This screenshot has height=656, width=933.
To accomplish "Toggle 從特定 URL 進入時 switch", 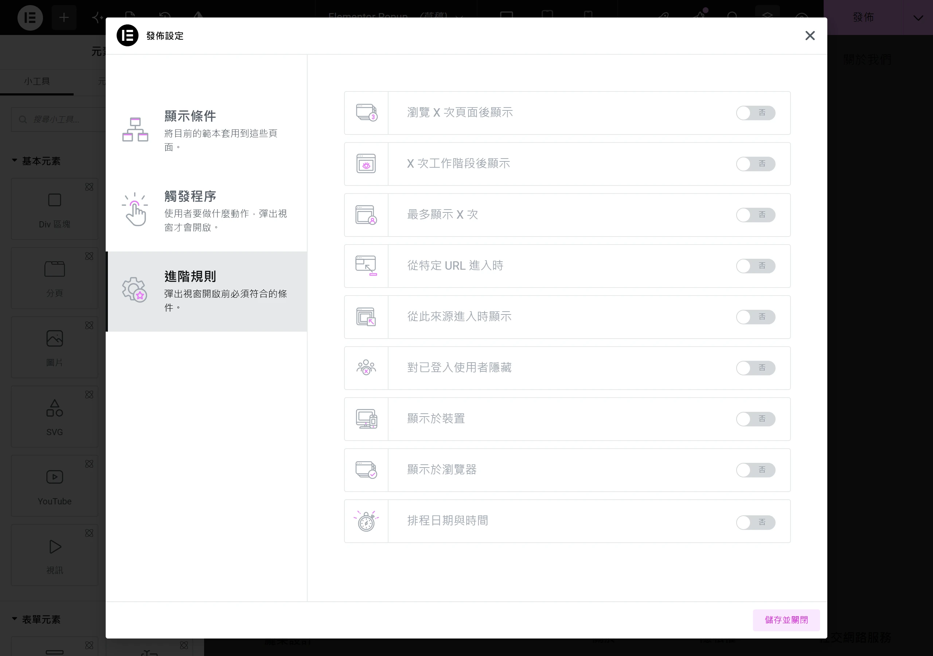I will coord(756,266).
